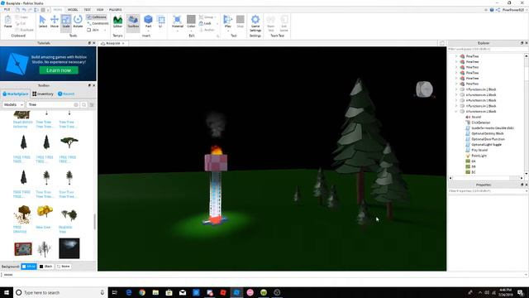Toggle the Join surfaces option
The image size is (529, 298).
point(93,30)
